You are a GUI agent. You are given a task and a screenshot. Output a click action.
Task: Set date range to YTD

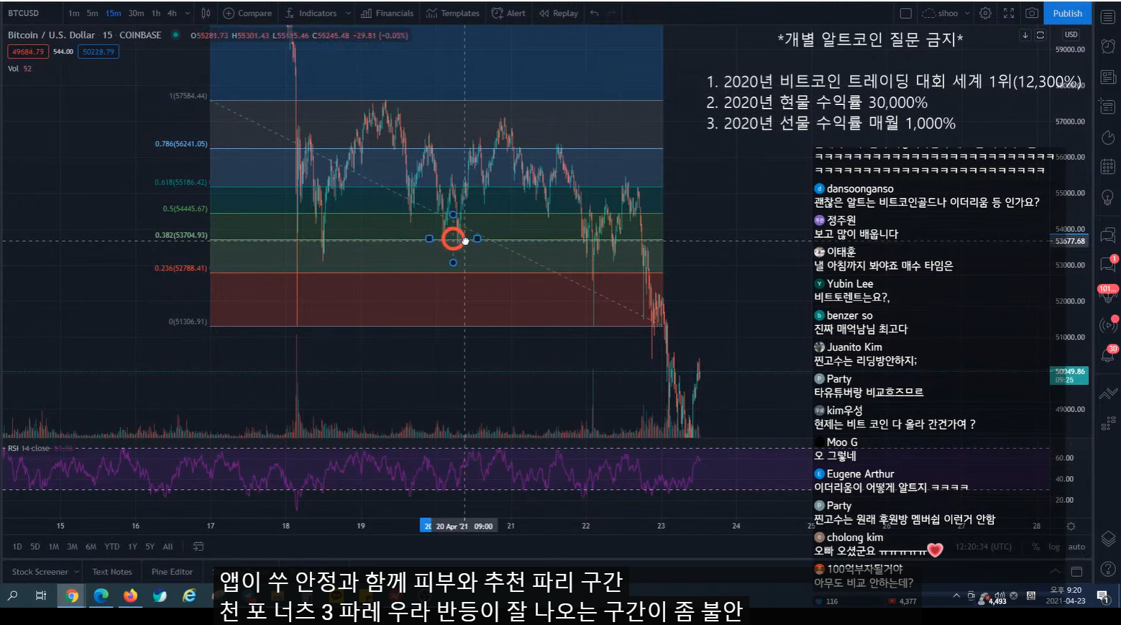pyautogui.click(x=111, y=547)
